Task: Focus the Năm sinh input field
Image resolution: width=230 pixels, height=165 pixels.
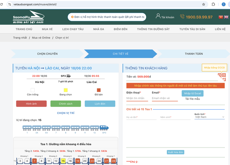Action: coord(175,117)
